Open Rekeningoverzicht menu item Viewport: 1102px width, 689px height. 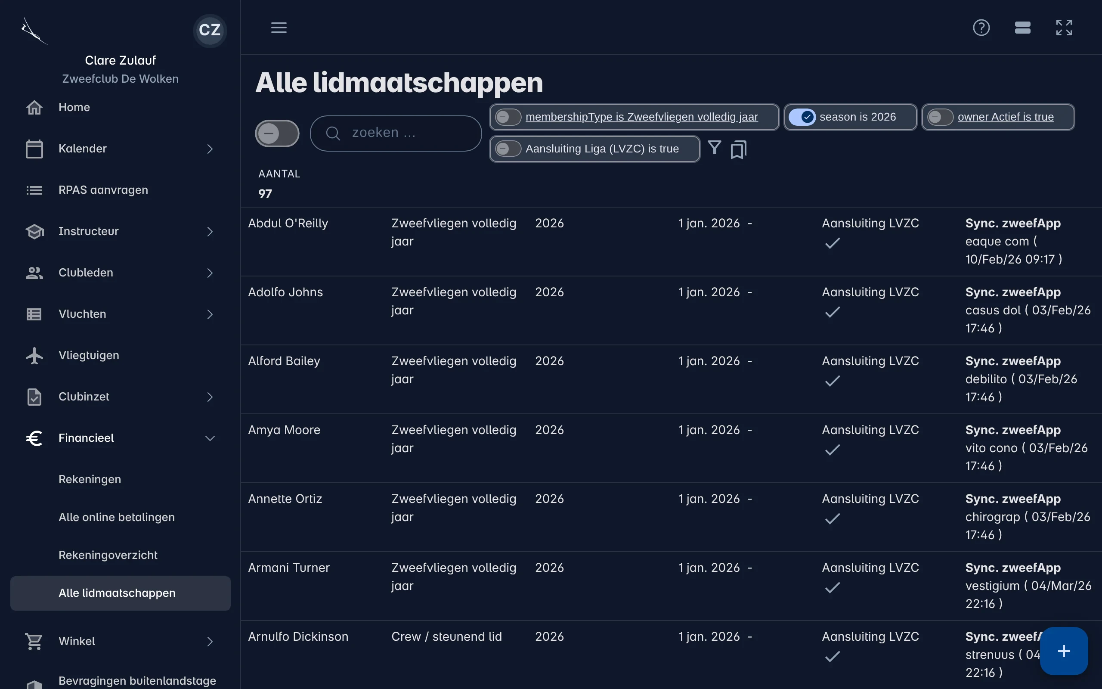[120, 555]
